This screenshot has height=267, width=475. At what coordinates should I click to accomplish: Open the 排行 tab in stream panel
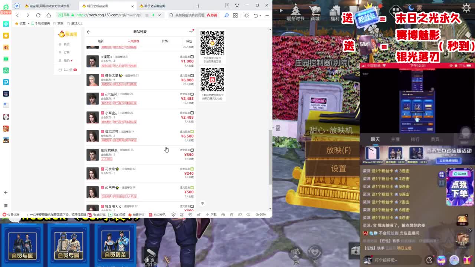pos(415,139)
